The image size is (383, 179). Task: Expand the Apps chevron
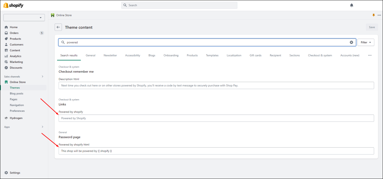tap(42, 127)
